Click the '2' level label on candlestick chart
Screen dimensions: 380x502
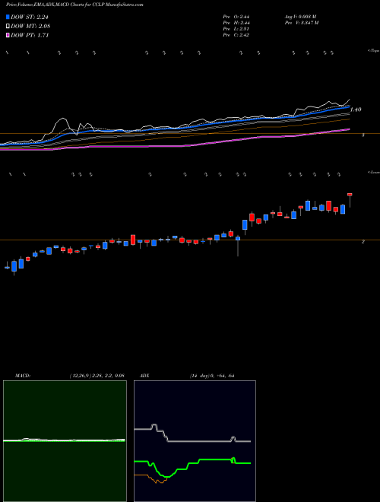363,242
